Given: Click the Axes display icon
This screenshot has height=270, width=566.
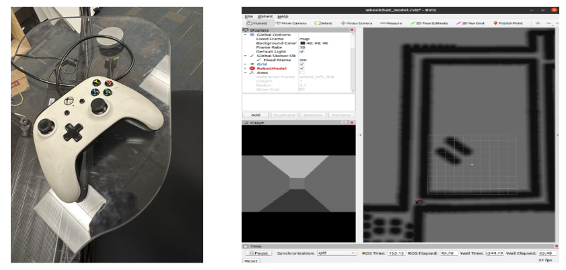Looking at the screenshot, I should (x=252, y=73).
